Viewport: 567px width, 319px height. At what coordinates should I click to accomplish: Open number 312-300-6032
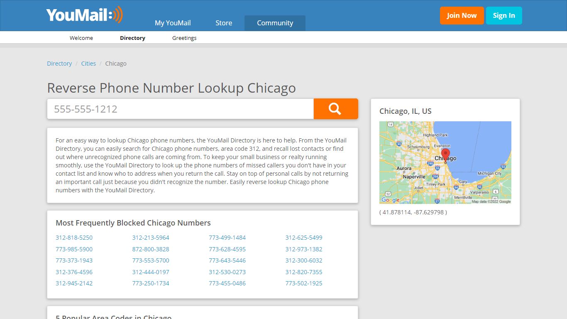[x=304, y=260]
